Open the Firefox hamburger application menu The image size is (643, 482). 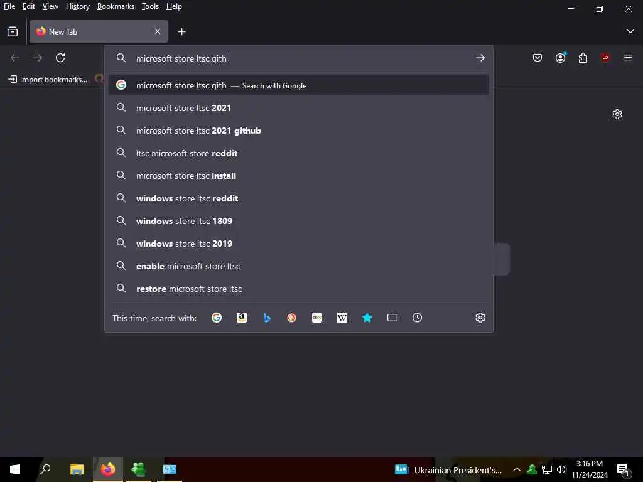628,58
